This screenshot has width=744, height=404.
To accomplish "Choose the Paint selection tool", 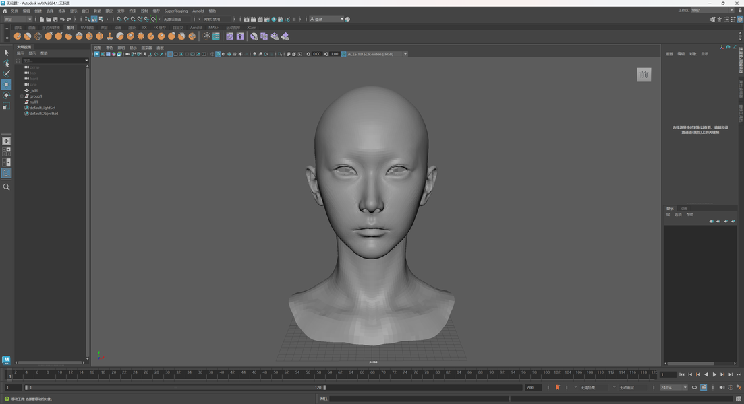I will click(6, 74).
